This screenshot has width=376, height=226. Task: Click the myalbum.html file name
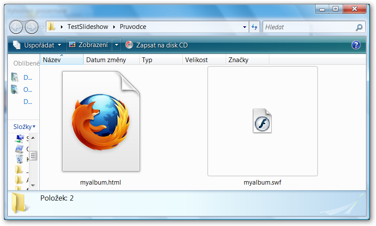click(100, 182)
